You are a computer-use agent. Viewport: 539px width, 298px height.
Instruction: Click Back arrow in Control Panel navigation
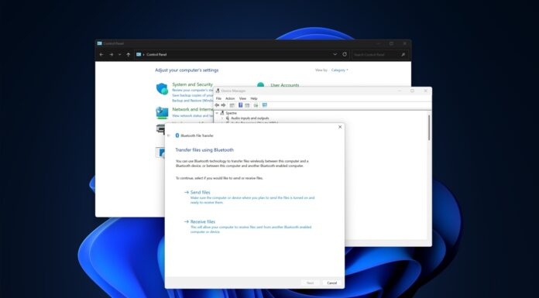(x=101, y=54)
